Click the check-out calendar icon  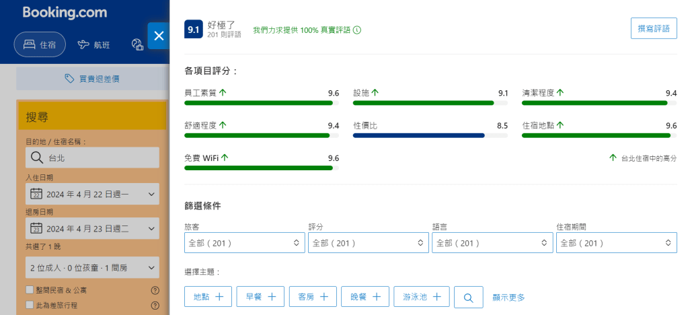point(36,228)
